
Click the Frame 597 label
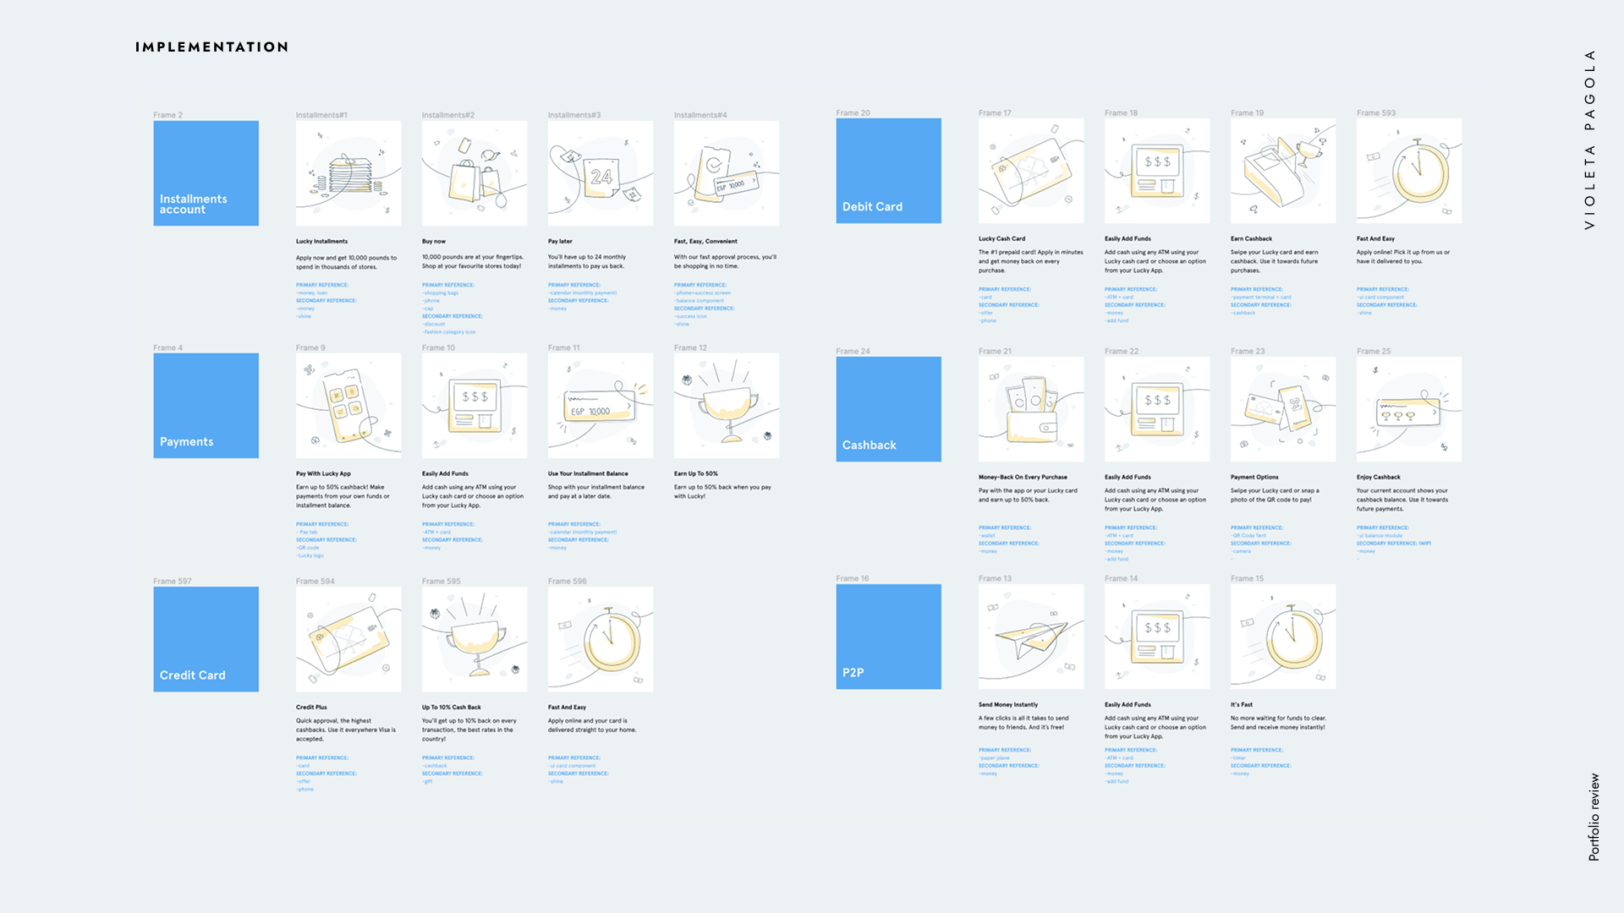click(x=172, y=581)
